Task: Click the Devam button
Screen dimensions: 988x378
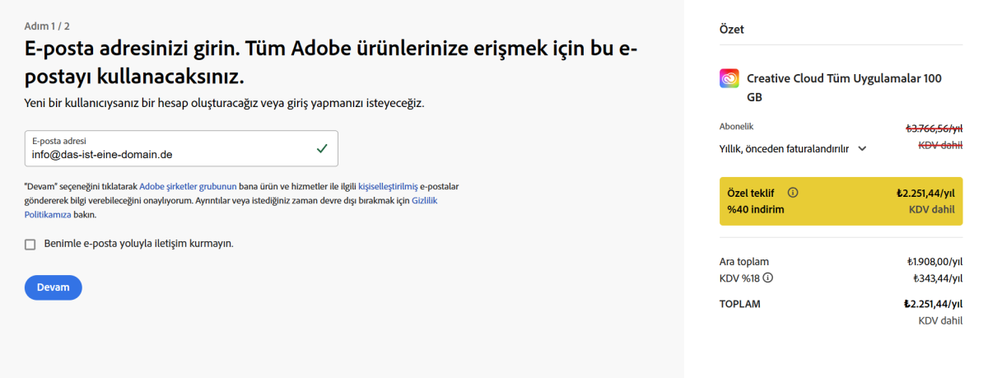Action: [x=54, y=287]
